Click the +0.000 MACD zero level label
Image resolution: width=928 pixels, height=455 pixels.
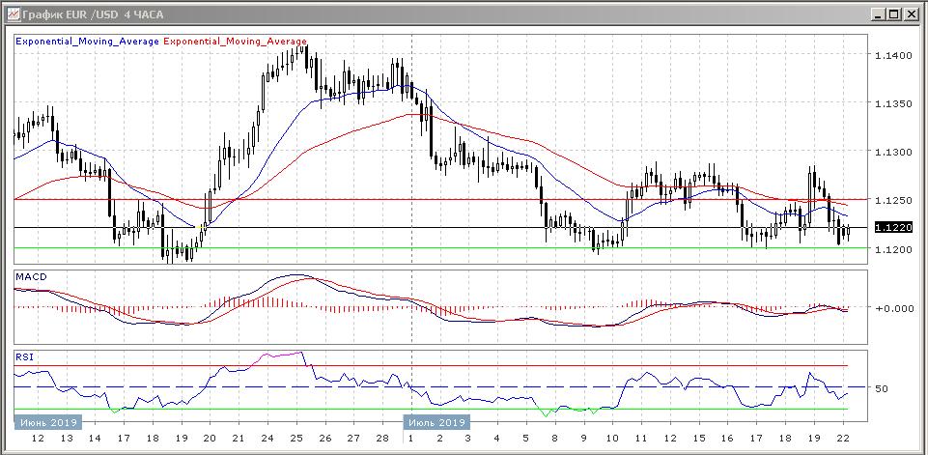click(x=893, y=308)
